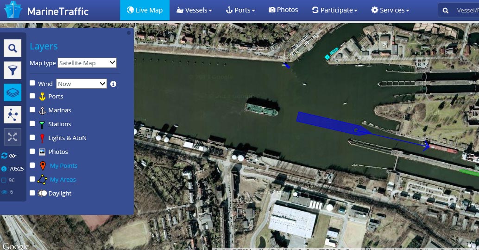Open the My Points link

click(x=63, y=165)
